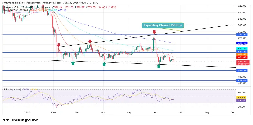This screenshot has height=125, width=253.
Task: Select the EMA 20/50/100/200 indicator legend
Action: coord(16,10)
